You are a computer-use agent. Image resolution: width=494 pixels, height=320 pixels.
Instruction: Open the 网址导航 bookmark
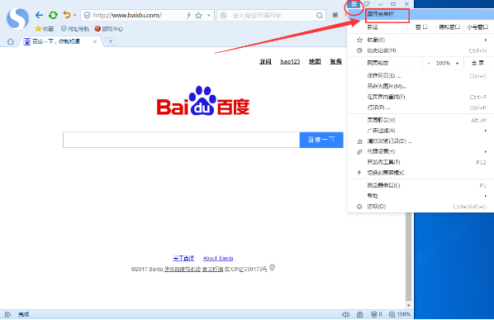point(74,29)
